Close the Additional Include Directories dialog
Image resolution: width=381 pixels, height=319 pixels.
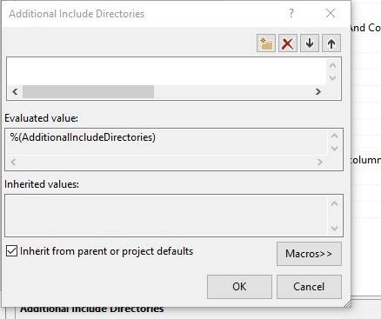331,13
